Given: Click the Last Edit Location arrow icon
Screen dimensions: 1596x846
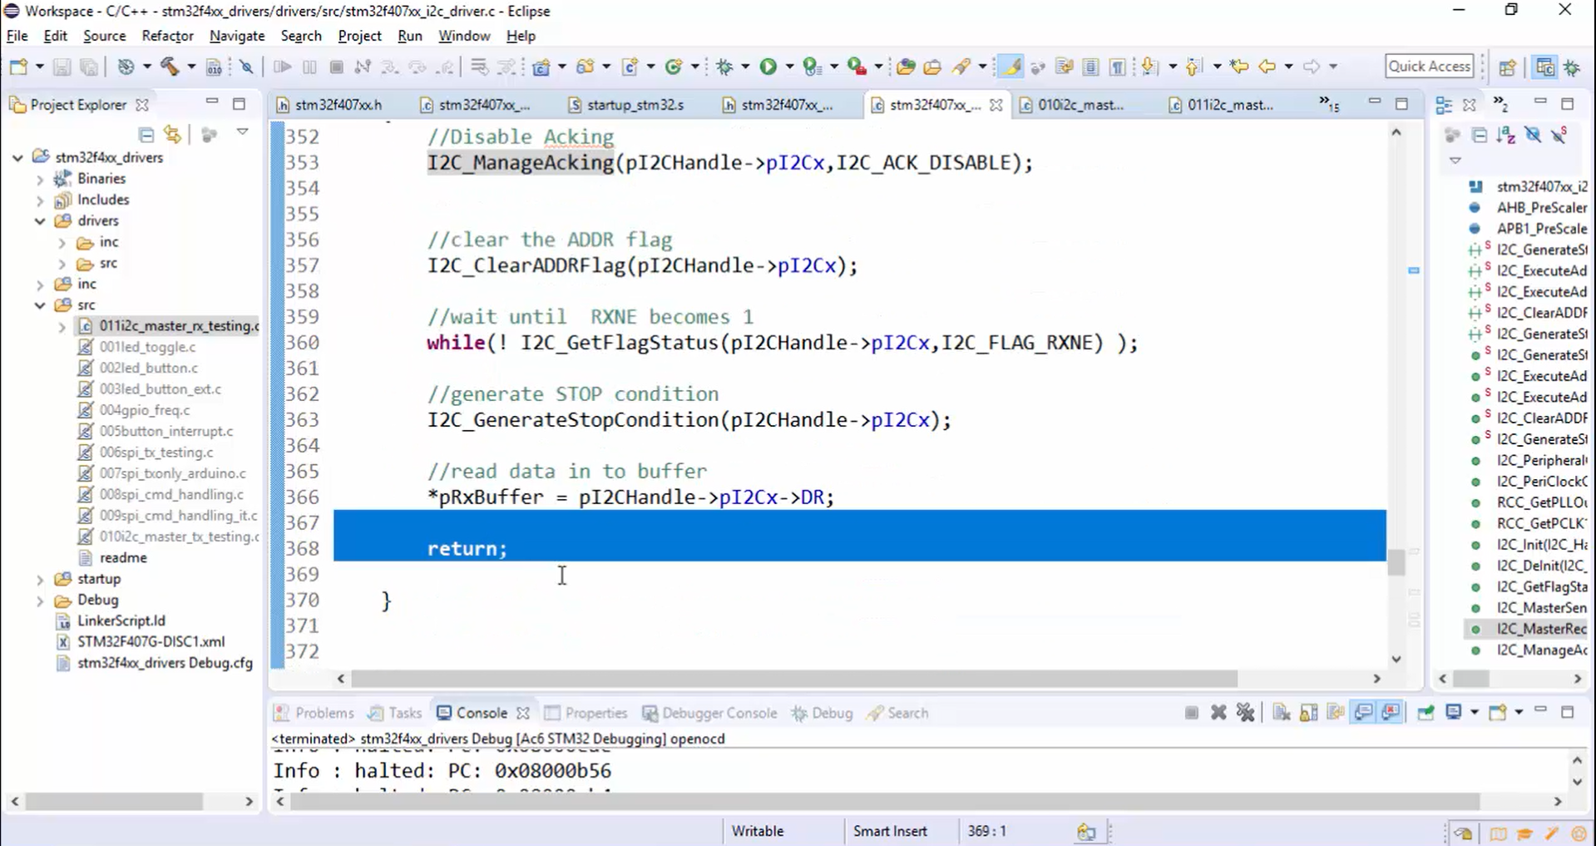Looking at the screenshot, I should 1238,67.
